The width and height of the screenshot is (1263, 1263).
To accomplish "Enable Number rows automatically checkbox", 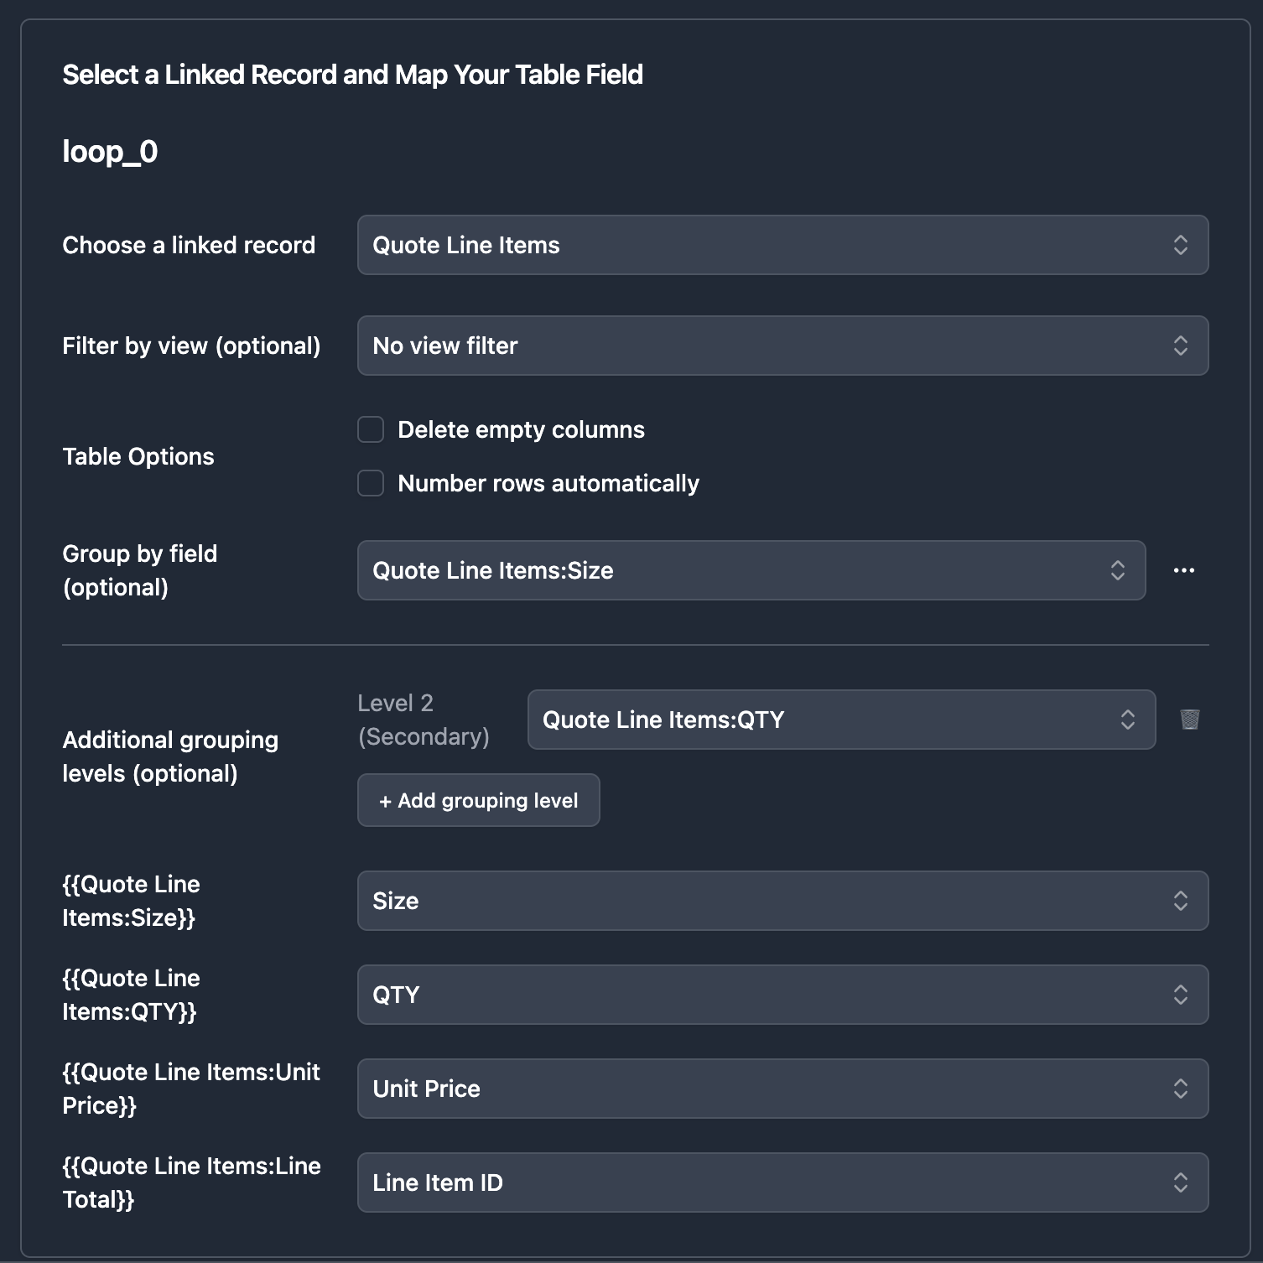I will tap(371, 483).
